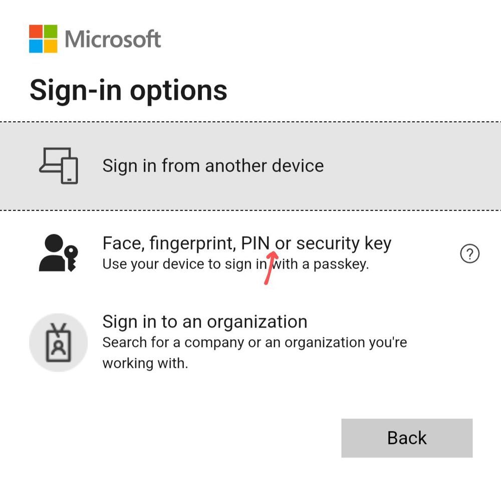
Task: Click "Use your device to sign in" subtitle
Action: [184, 264]
